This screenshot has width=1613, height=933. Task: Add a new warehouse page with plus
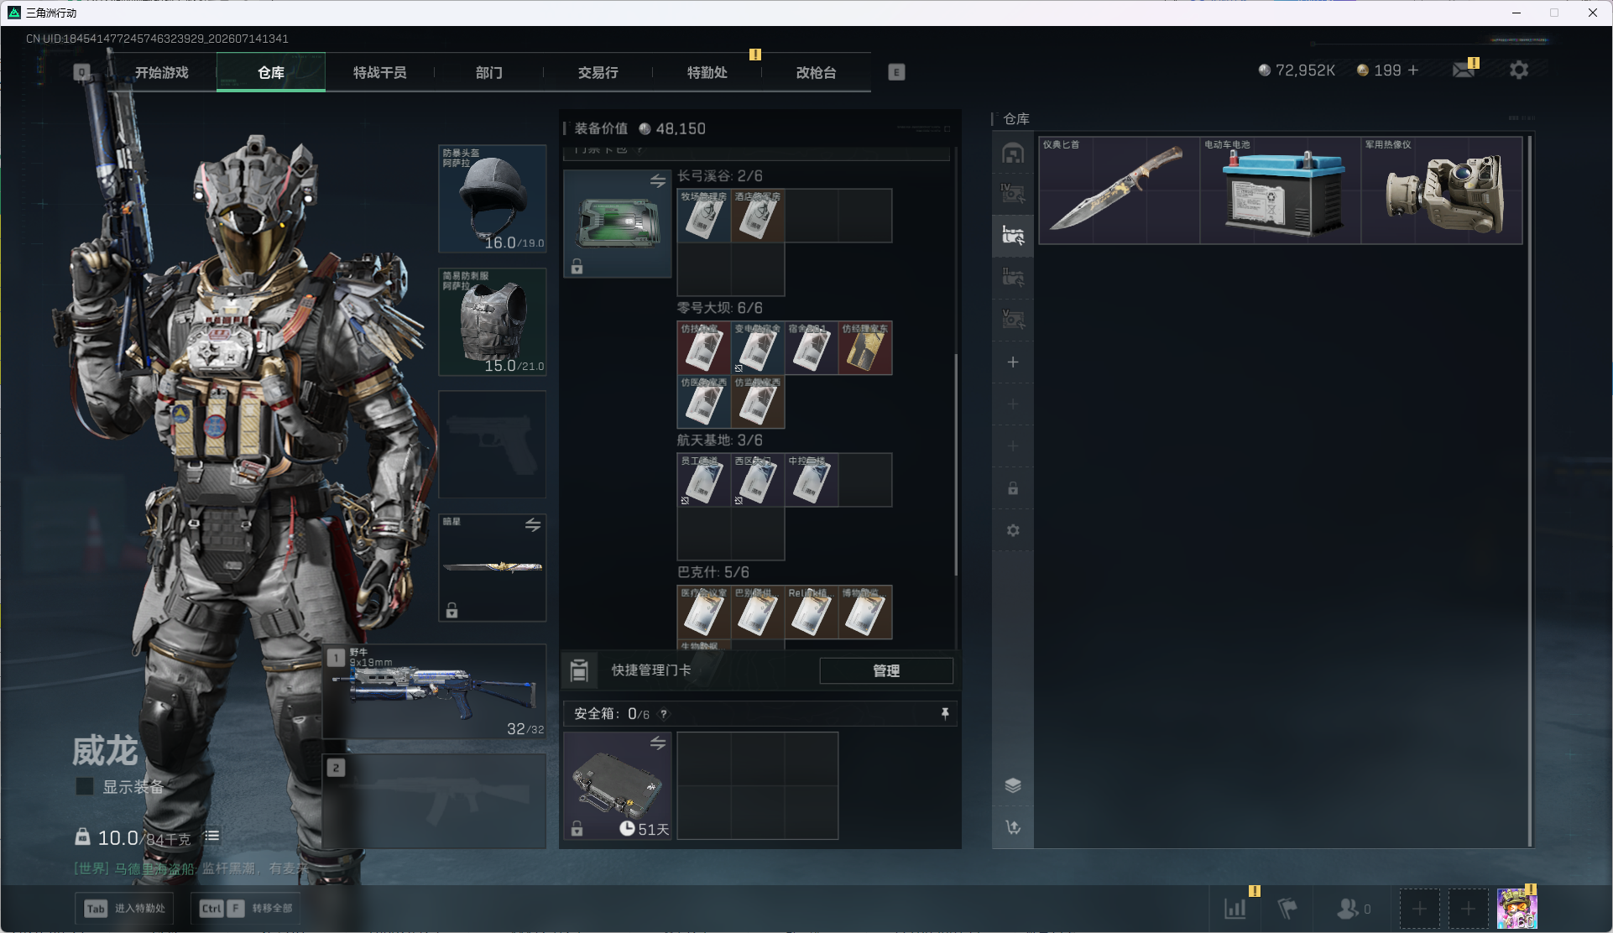point(1013,362)
